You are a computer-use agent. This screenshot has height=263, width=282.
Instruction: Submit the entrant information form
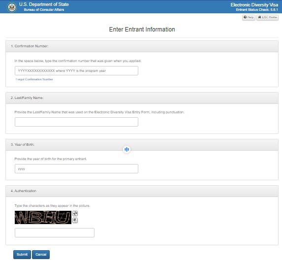click(x=22, y=255)
